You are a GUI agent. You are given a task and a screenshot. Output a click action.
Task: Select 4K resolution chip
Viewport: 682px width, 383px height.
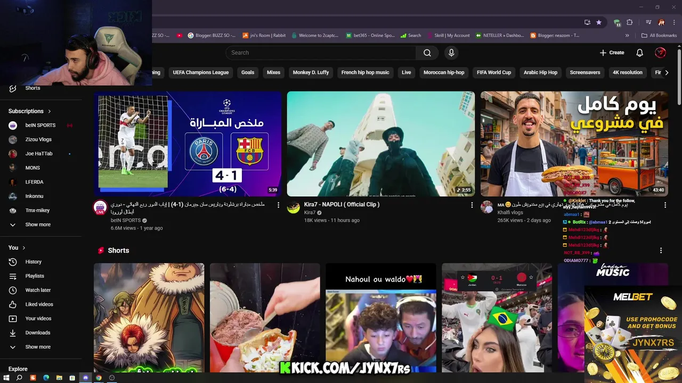(x=628, y=72)
